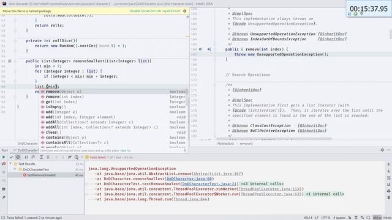Screen dimensions: 392x220
Task: Jump up the stack trace with the up arrow
Action: pyautogui.click(x=388, y=164)
